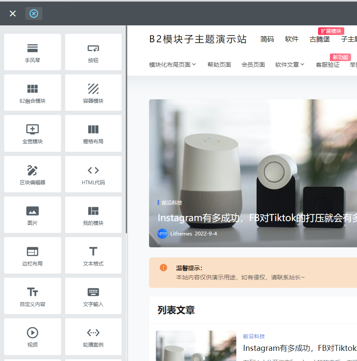357x361 pixels.
Task: Expand the 软件文章 dropdown menu
Action: (x=290, y=65)
